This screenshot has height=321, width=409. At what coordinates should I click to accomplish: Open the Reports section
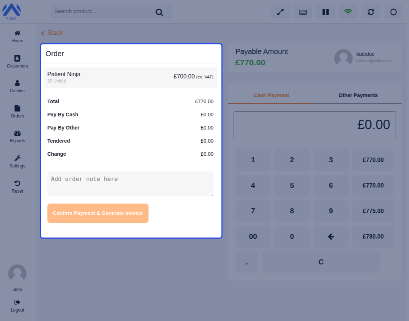[x=17, y=136]
